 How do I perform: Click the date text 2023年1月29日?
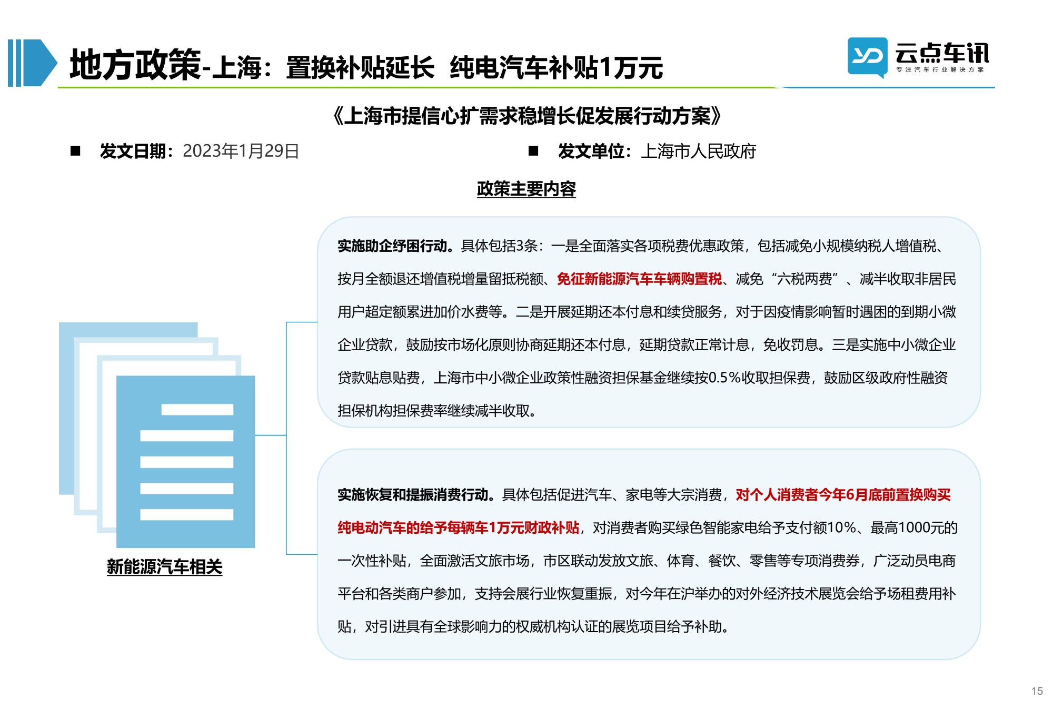pos(241,151)
